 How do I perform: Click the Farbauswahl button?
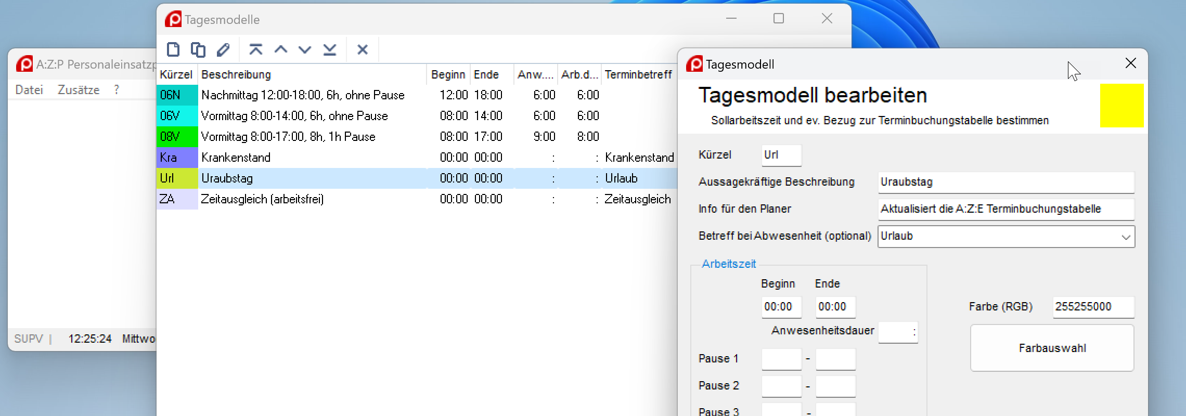(x=1052, y=348)
